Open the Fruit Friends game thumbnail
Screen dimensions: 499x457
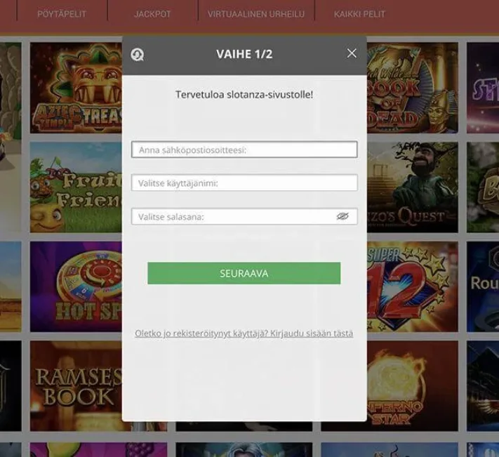pos(76,187)
